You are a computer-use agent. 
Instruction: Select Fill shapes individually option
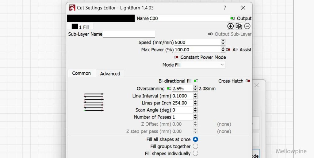(195, 153)
